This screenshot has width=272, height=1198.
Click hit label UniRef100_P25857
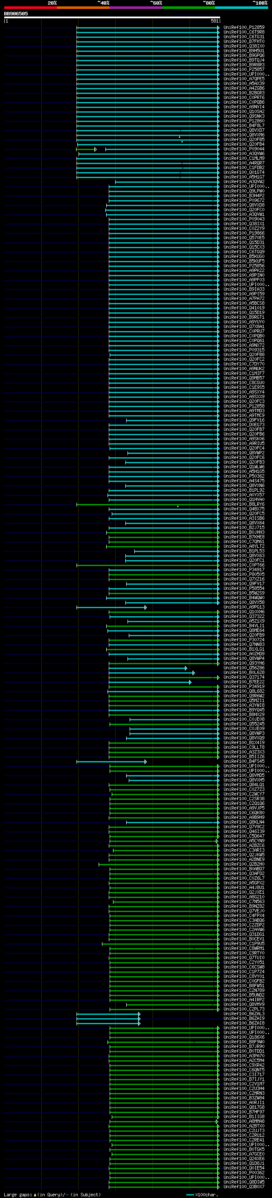tap(244, 69)
